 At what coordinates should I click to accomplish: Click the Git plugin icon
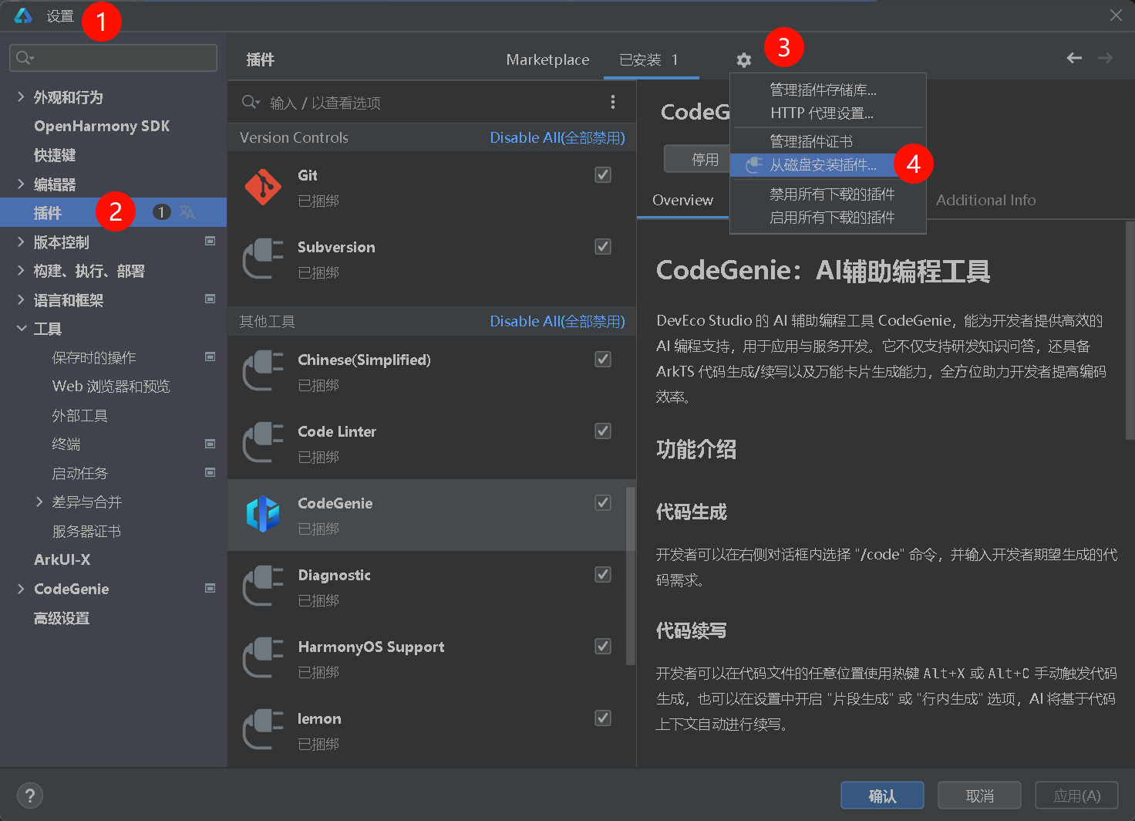[x=263, y=188]
